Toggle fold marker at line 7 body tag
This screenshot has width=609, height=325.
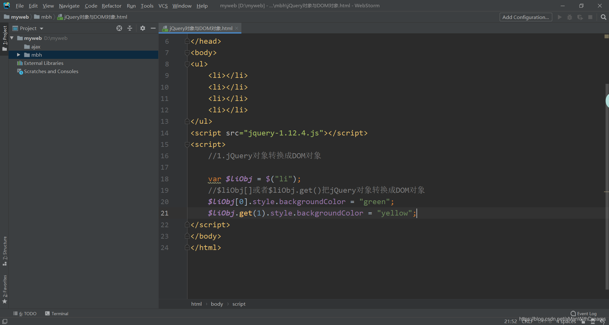(187, 53)
